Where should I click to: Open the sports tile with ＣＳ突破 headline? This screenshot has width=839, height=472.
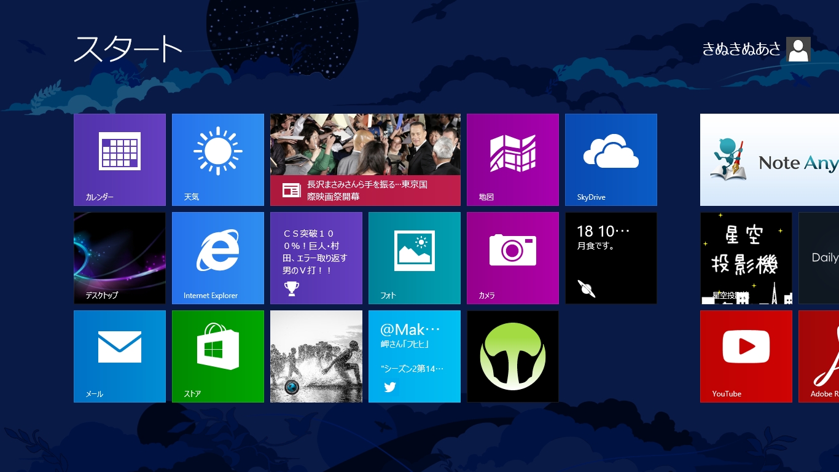click(316, 258)
